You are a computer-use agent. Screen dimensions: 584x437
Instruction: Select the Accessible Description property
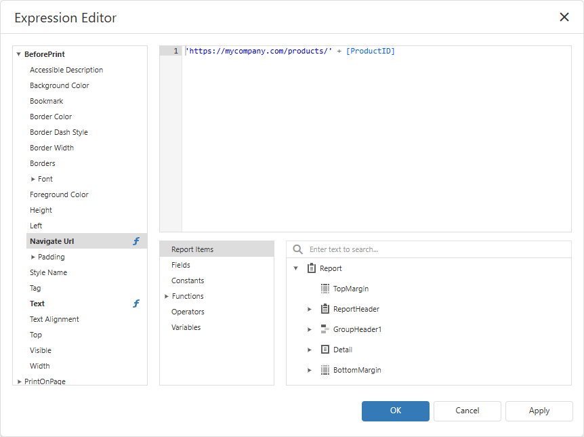pyautogui.click(x=87, y=70)
